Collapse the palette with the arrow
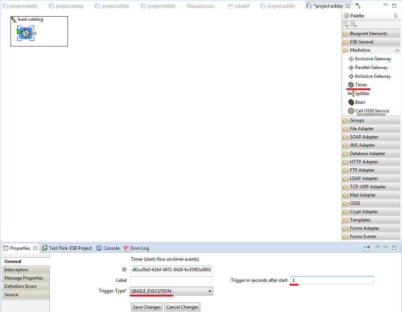The height and width of the screenshot is (312, 402). (396, 16)
